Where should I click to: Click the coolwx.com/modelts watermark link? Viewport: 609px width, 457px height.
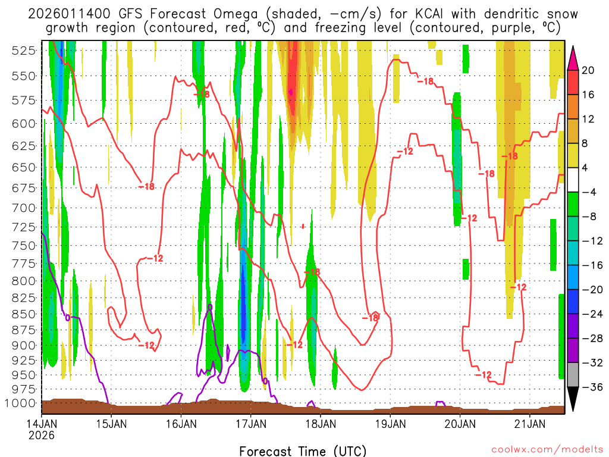pos(547,450)
